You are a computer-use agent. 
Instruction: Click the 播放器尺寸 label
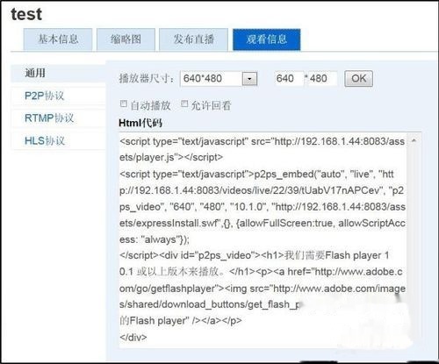(x=147, y=79)
